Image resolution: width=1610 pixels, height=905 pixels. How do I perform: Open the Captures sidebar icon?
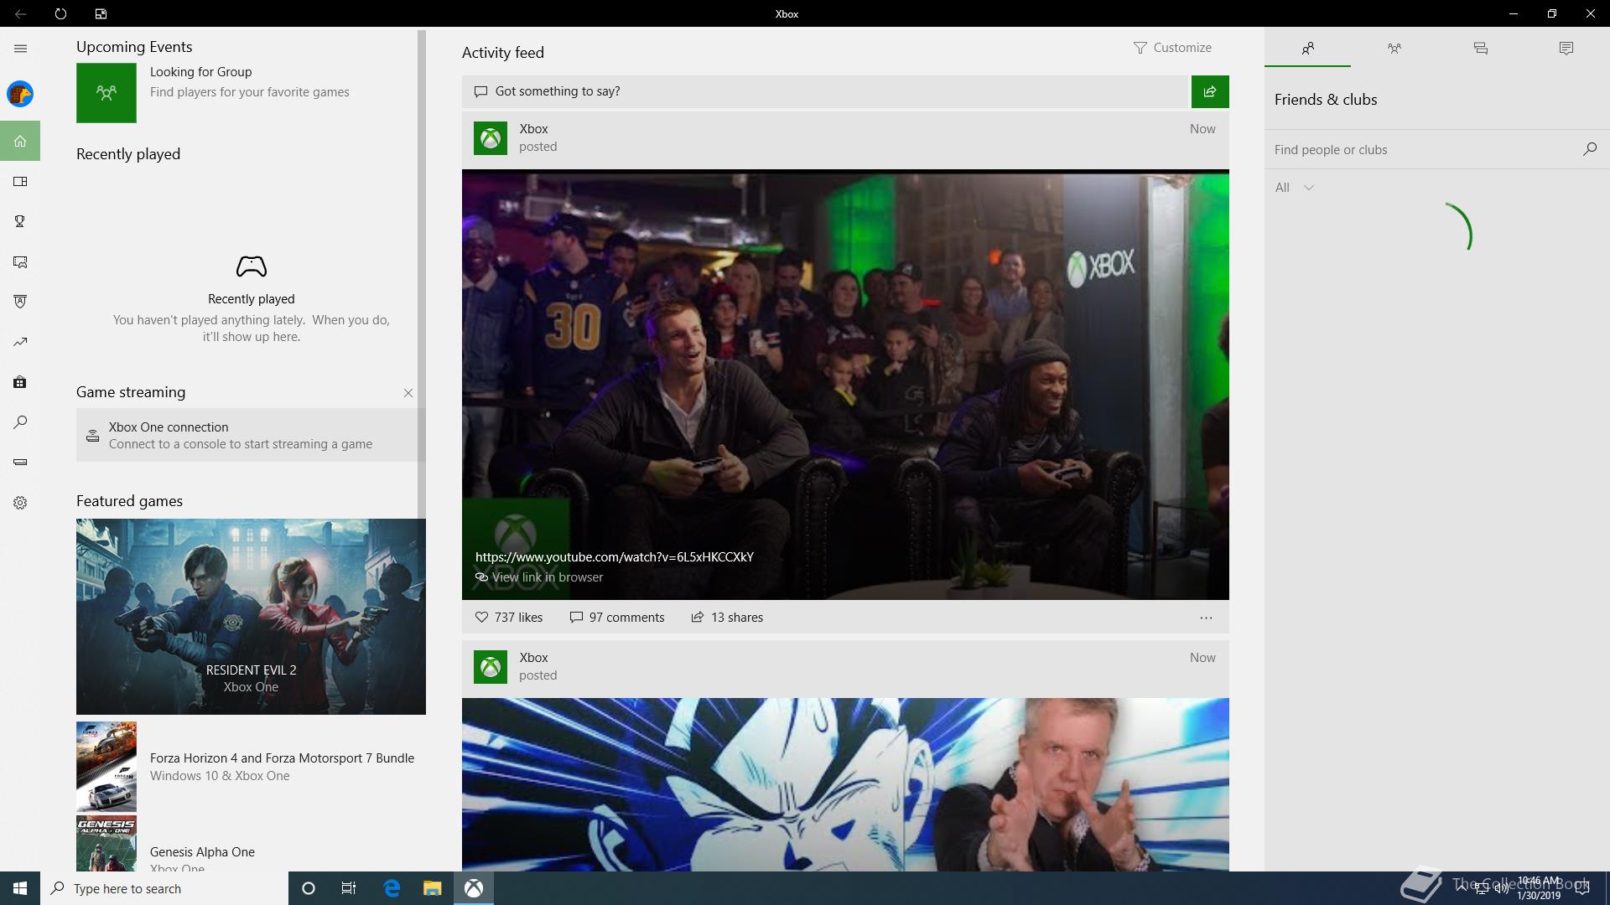[20, 261]
